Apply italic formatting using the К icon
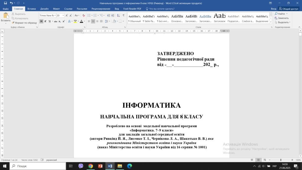Viewport: 302px width, 170px height. click(x=46, y=21)
